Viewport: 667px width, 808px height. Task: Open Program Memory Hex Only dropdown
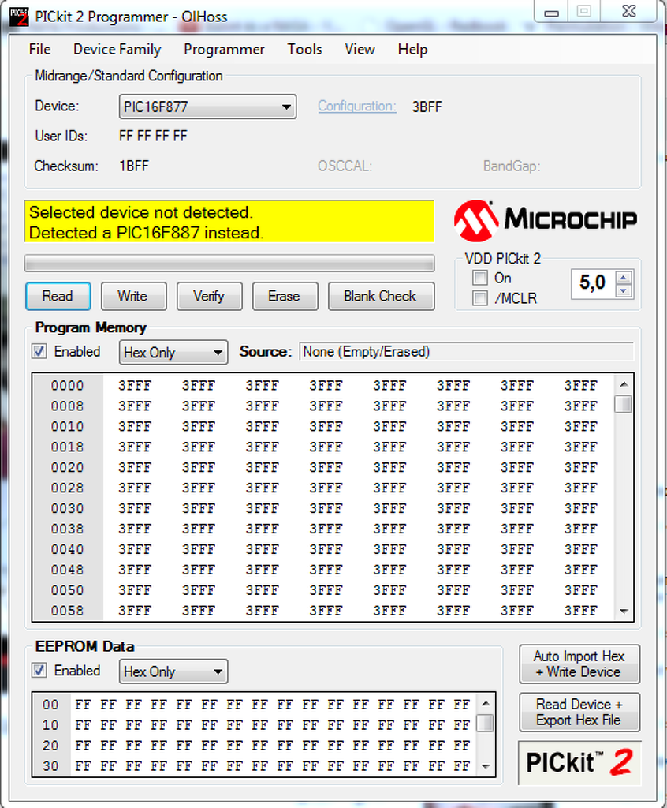coord(173,353)
